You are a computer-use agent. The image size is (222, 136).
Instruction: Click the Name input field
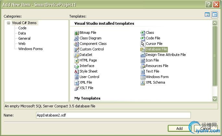pos(113,115)
